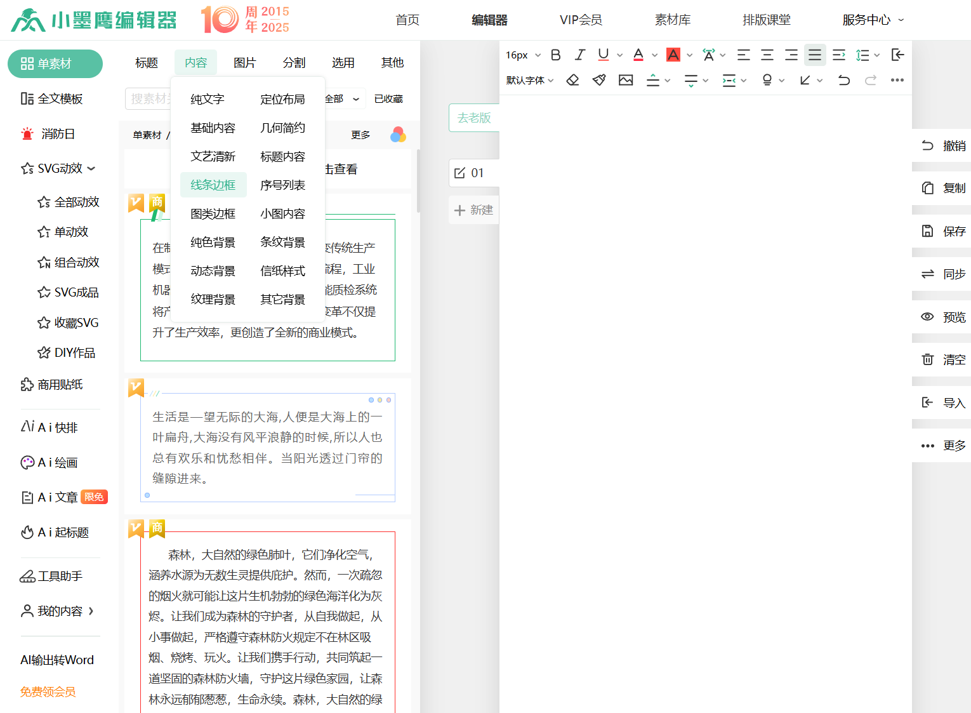Click the format painter brush icon
Image resolution: width=971 pixels, height=713 pixels.
(599, 80)
